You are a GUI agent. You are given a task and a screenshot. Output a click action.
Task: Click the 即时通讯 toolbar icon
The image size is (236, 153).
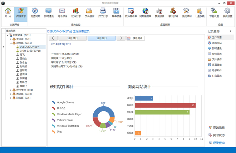[x=49, y=12]
